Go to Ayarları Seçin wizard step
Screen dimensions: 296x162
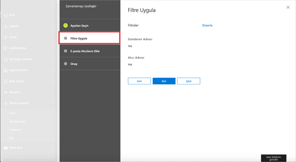point(90,25)
